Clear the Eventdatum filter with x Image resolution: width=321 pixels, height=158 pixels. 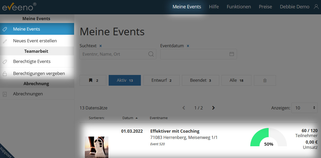click(x=188, y=46)
